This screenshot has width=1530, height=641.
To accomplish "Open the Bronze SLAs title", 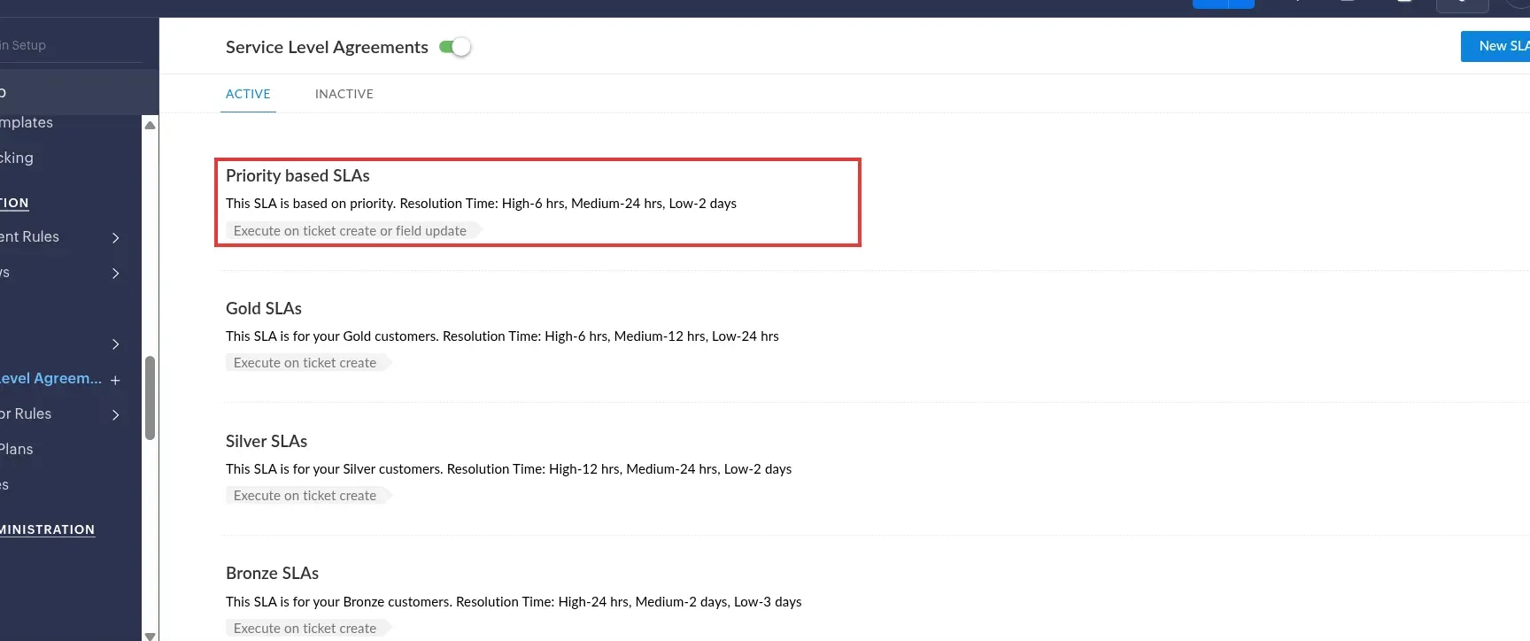I will pyautogui.click(x=272, y=573).
